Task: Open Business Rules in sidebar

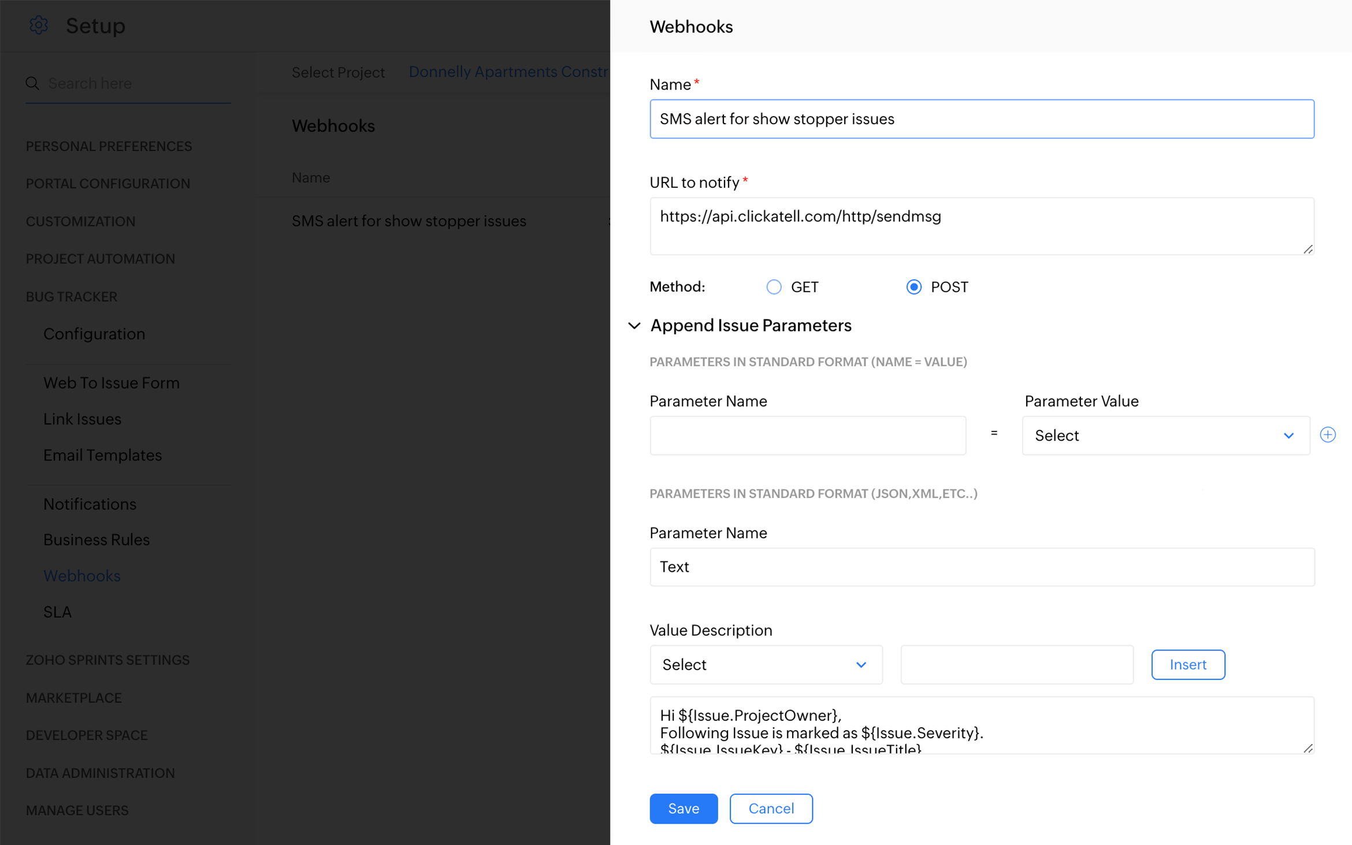Action: (x=96, y=539)
